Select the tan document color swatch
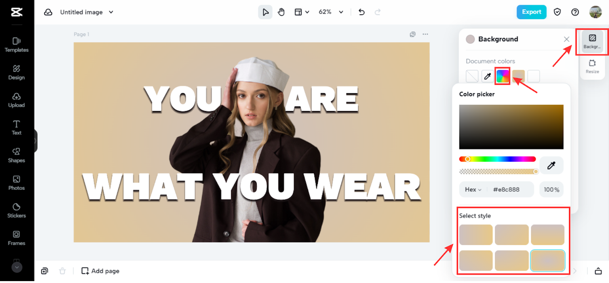The width and height of the screenshot is (609, 283). (x=519, y=76)
